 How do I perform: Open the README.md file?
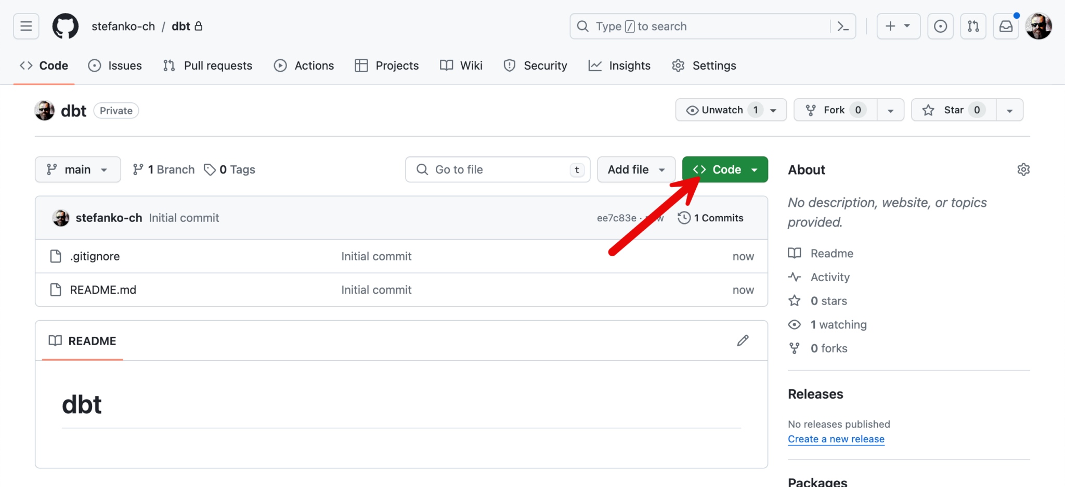103,290
